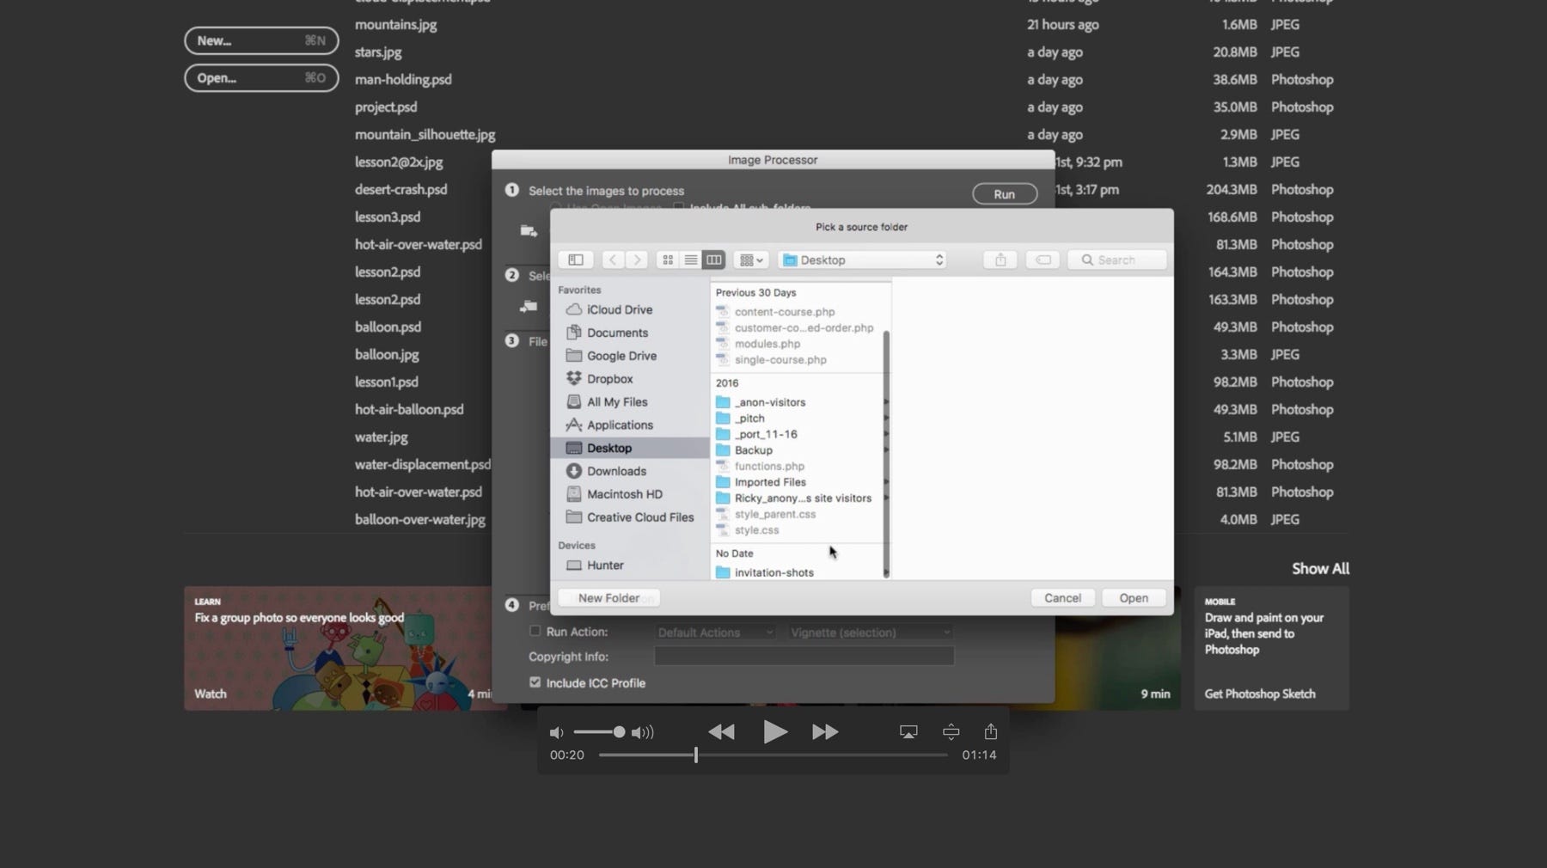Click the file list vertical scrollbar
Viewport: 1547px width, 868px height.
point(886,454)
